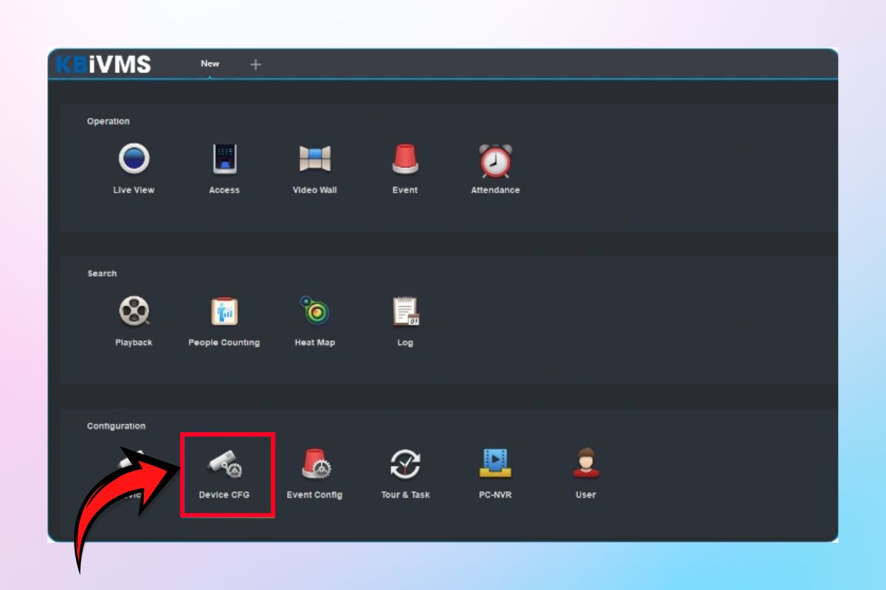Launch the Access control icon
This screenshot has width=886, height=590.
tap(224, 159)
